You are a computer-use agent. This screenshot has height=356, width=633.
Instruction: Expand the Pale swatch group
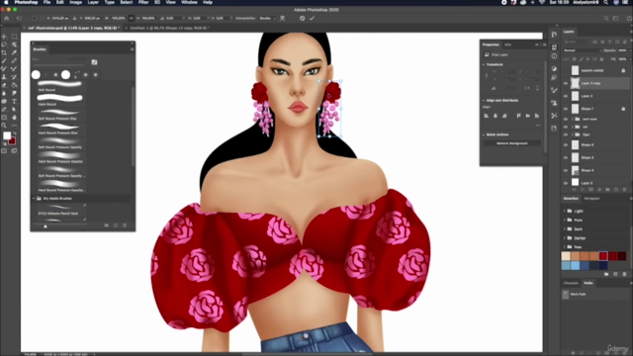click(x=565, y=247)
